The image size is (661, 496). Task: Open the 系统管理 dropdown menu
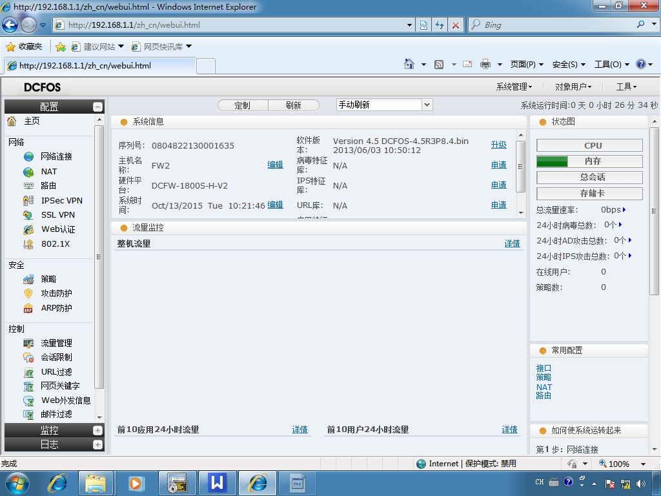point(514,87)
